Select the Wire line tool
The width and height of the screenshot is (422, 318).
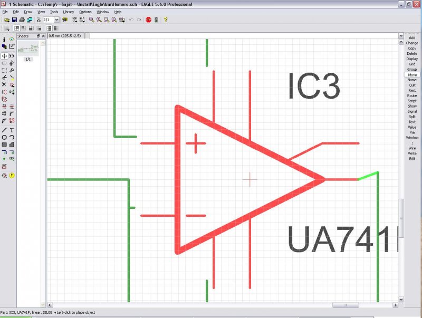[4, 130]
